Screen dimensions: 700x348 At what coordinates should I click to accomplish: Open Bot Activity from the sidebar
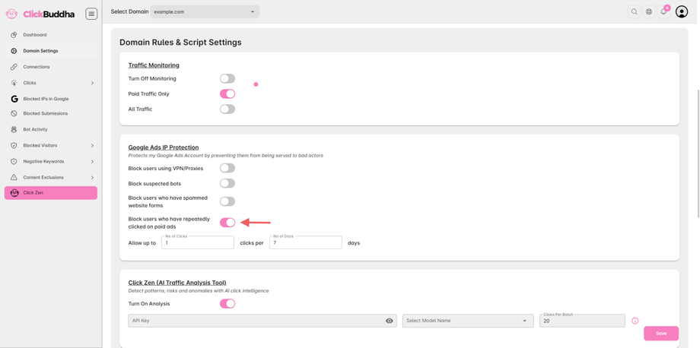[x=35, y=129]
